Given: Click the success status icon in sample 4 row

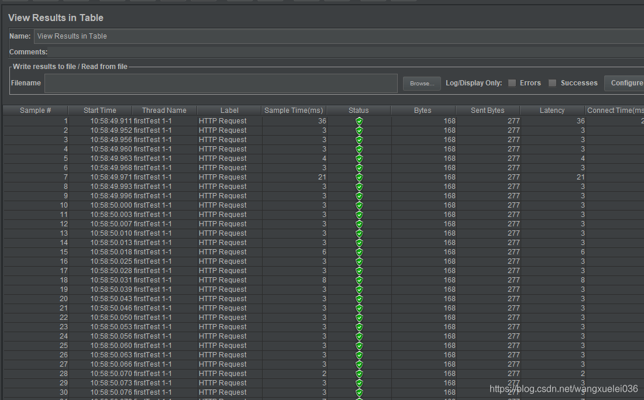Looking at the screenshot, I should coord(359,149).
